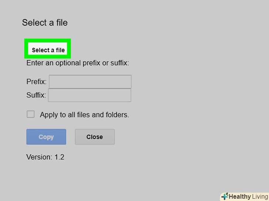Click the word Close on the gray button
The height and width of the screenshot is (201, 269).
point(95,137)
